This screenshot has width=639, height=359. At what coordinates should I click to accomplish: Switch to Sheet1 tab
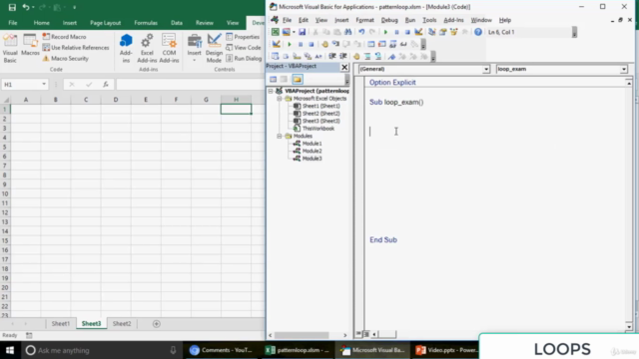[x=60, y=323]
